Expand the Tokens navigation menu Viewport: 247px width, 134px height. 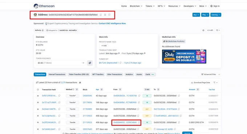point(150,6)
